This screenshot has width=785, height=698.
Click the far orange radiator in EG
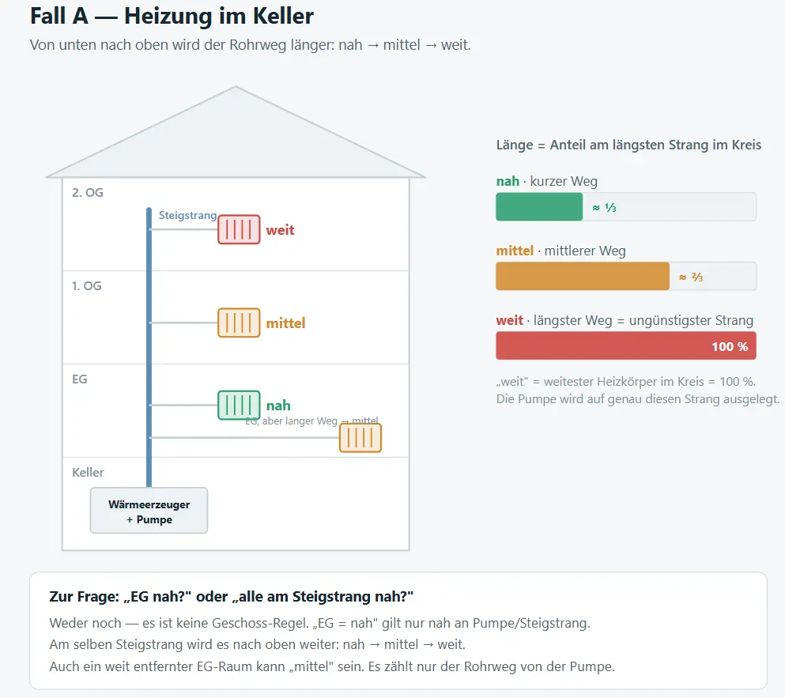pyautogui.click(x=360, y=438)
